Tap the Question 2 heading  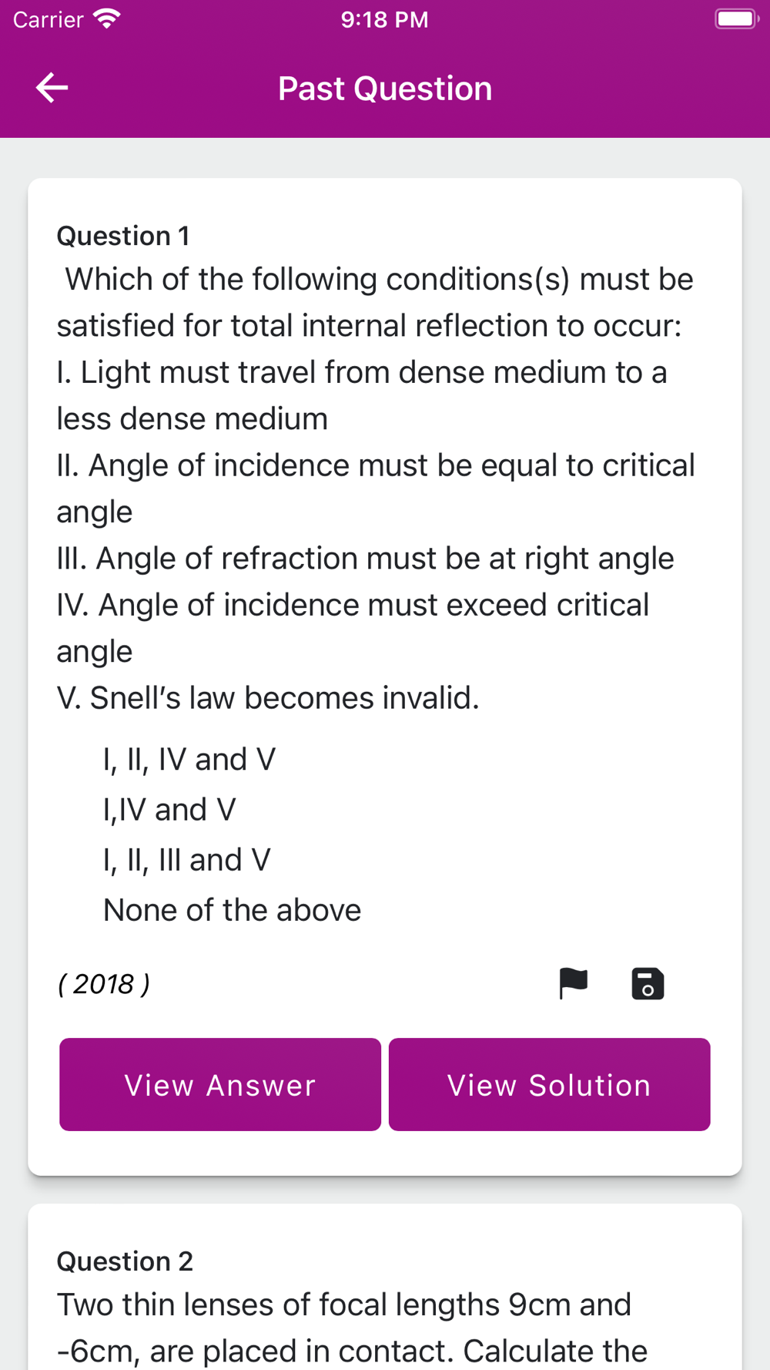tap(125, 1261)
